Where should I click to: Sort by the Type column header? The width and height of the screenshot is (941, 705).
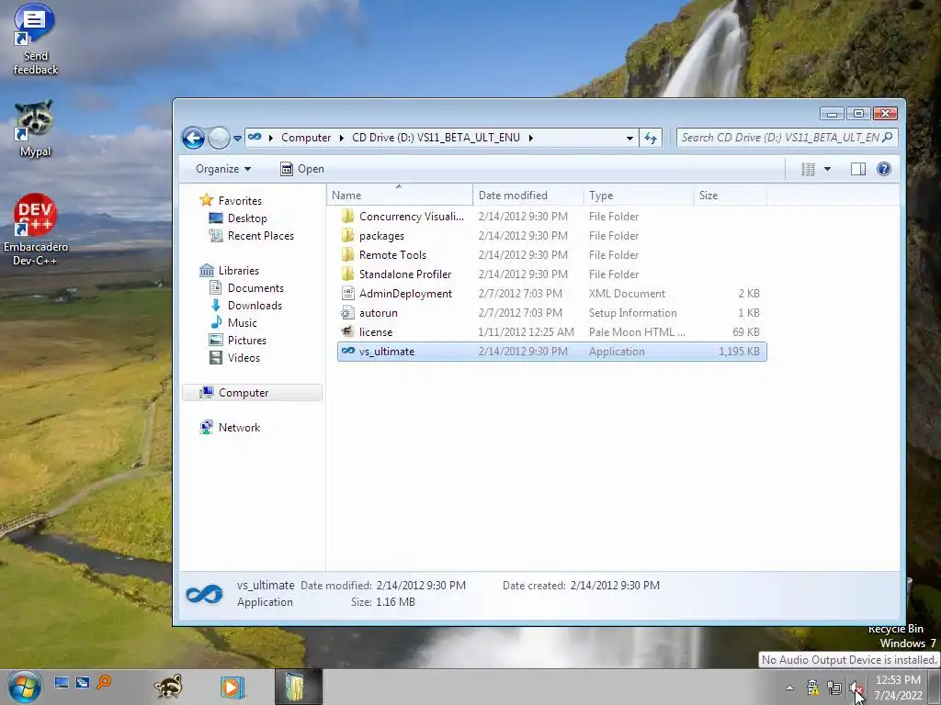click(639, 196)
